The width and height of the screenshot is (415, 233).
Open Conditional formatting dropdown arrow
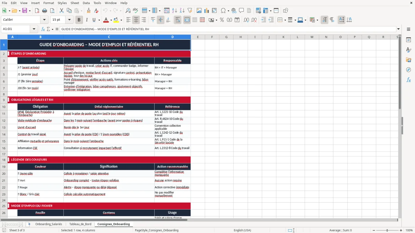(x=317, y=20)
